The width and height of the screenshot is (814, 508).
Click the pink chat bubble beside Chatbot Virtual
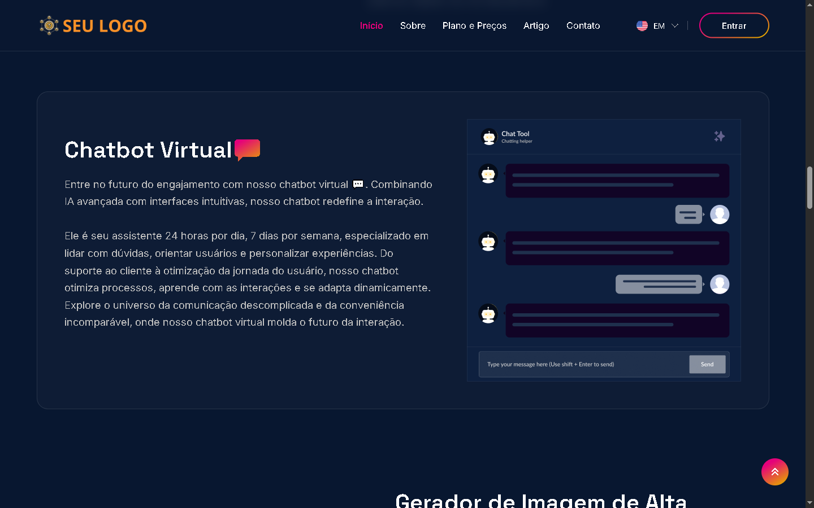[247, 150]
